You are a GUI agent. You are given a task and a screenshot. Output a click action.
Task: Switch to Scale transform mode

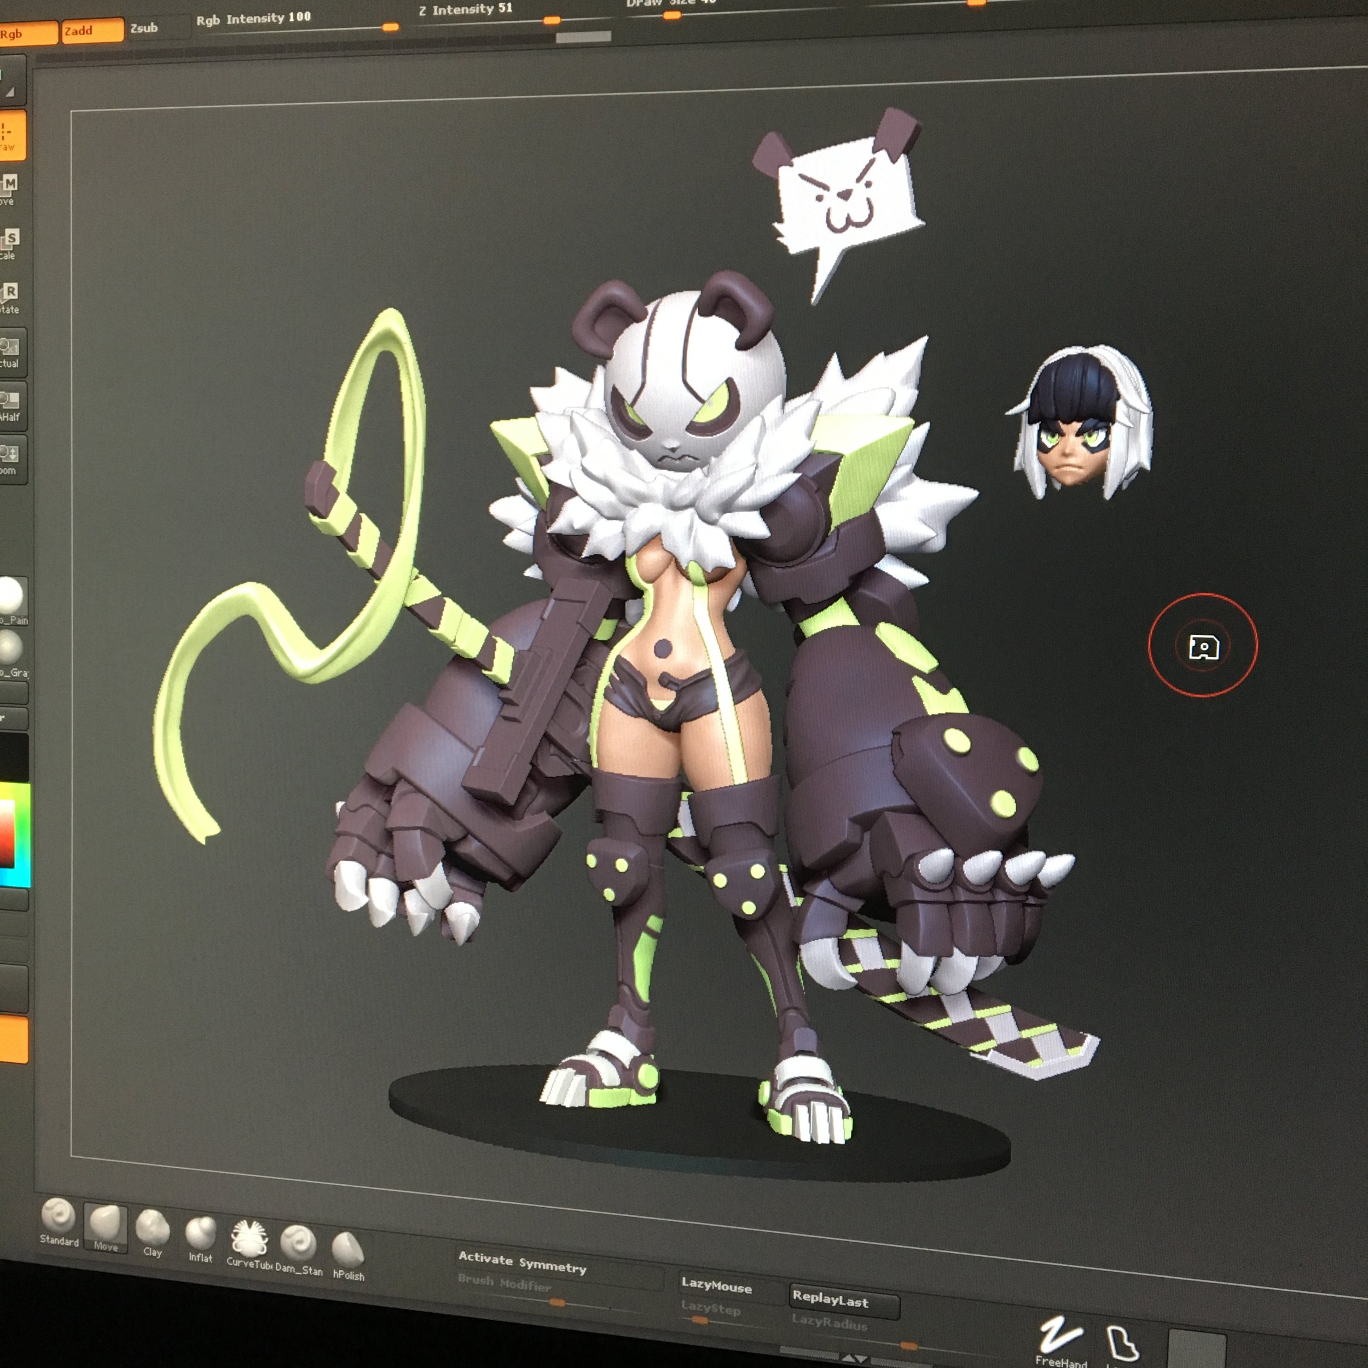pyautogui.click(x=10, y=243)
